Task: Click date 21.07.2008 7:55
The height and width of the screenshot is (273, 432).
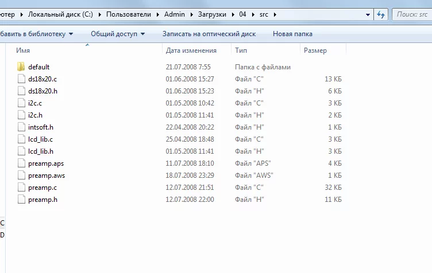Action: 188,67
